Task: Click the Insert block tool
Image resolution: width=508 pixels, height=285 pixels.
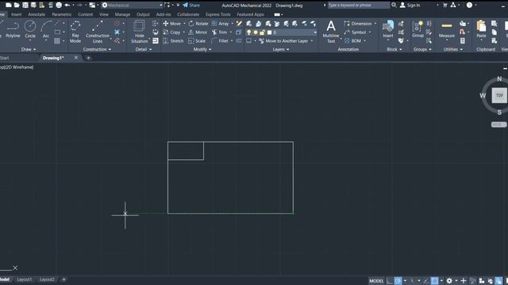Action: coord(388,29)
